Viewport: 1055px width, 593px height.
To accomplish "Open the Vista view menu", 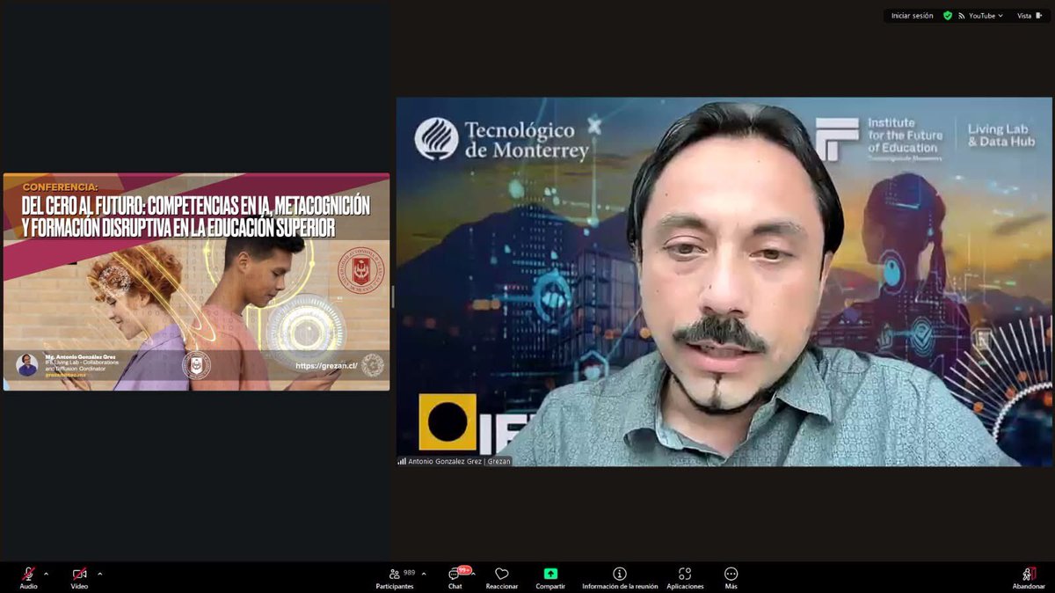I will tap(1027, 15).
